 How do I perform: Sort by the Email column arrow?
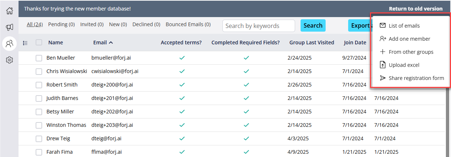[111, 43]
